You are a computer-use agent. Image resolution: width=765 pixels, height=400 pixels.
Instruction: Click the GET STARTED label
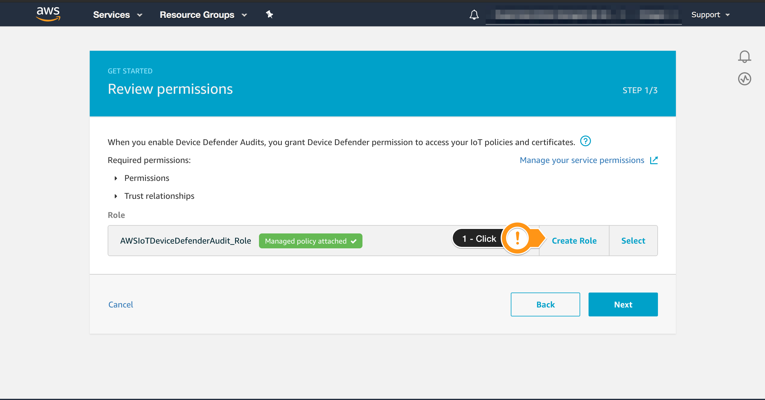(x=130, y=71)
